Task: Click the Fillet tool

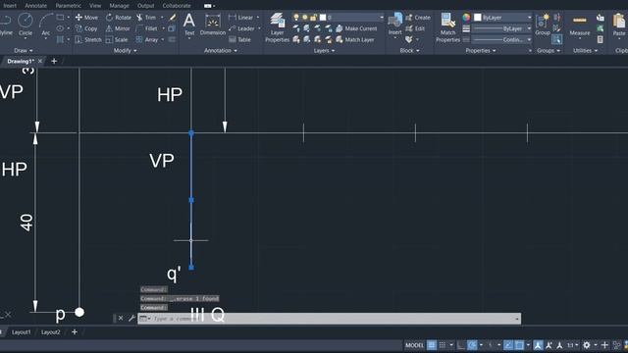Action: [x=147, y=28]
